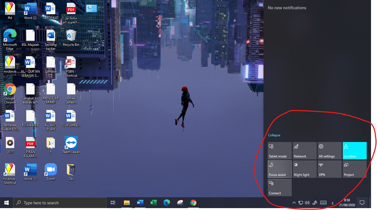This screenshot has height=210, width=377.
Task: Open the Windows Start menu
Action: coord(7,203)
